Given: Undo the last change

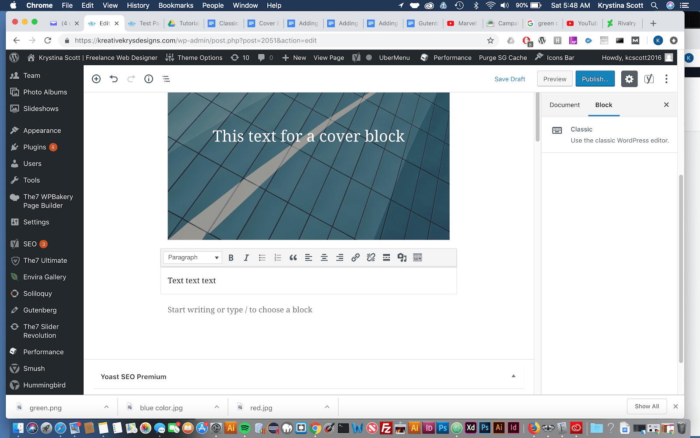Looking at the screenshot, I should [114, 79].
